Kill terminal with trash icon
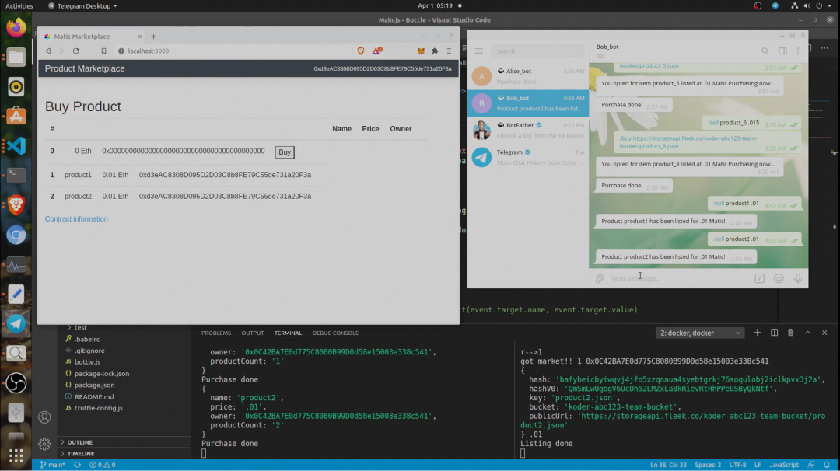 (x=791, y=333)
